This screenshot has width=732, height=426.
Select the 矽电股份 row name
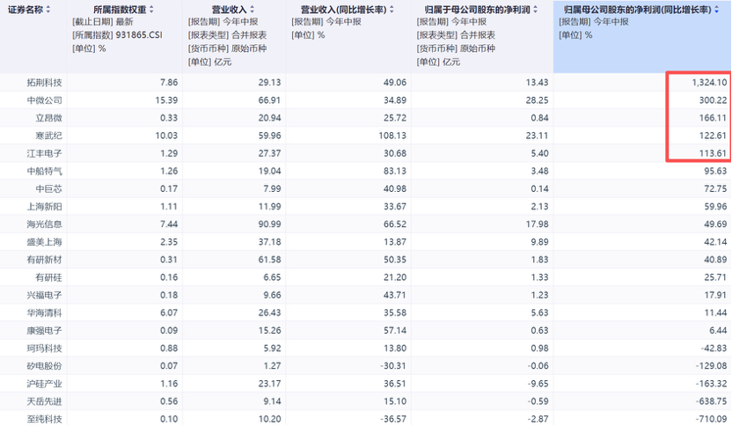tap(44, 367)
